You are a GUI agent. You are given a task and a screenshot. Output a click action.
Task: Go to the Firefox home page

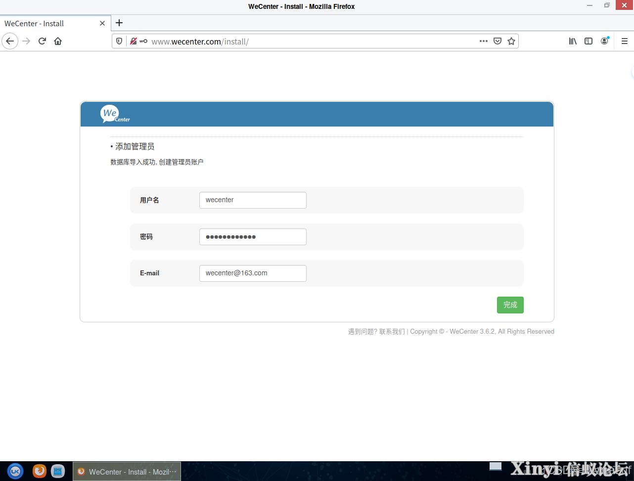point(58,41)
